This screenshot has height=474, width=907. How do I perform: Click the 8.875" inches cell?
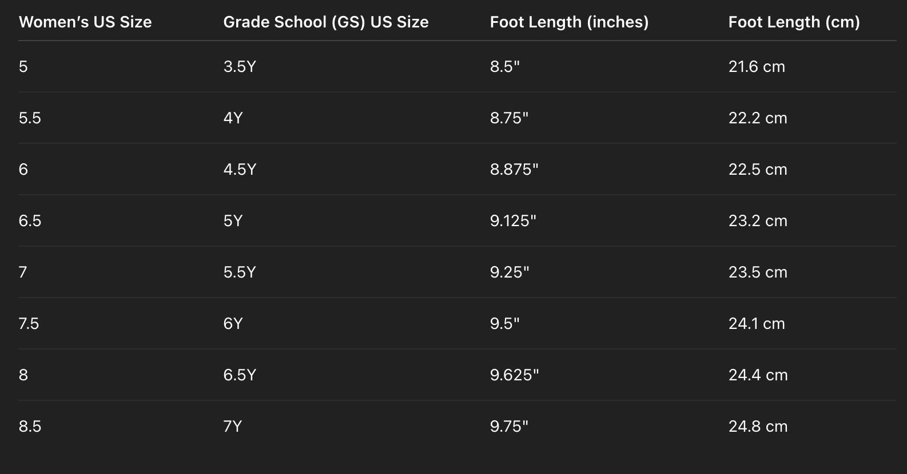click(x=514, y=170)
